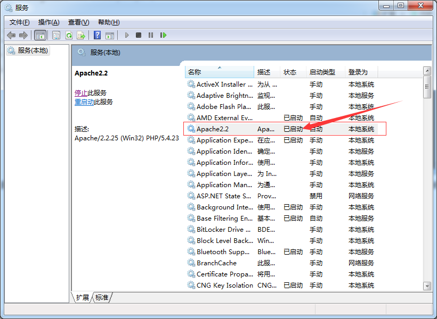437x319 pixels.
Task: Click the gear icon beside Apache2.2
Action: [x=191, y=129]
